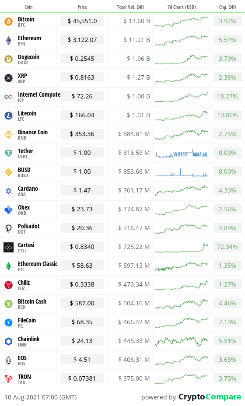The image size is (245, 406).
Task: Sort by the Price column header
Action: point(82,7)
